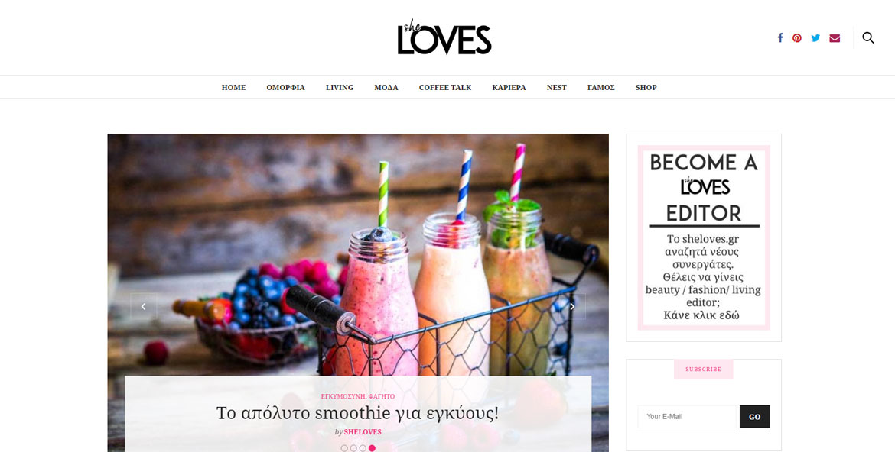Open the ΓΑΜΟΣ menu item
Screen dimensions: 895x452
coord(601,87)
